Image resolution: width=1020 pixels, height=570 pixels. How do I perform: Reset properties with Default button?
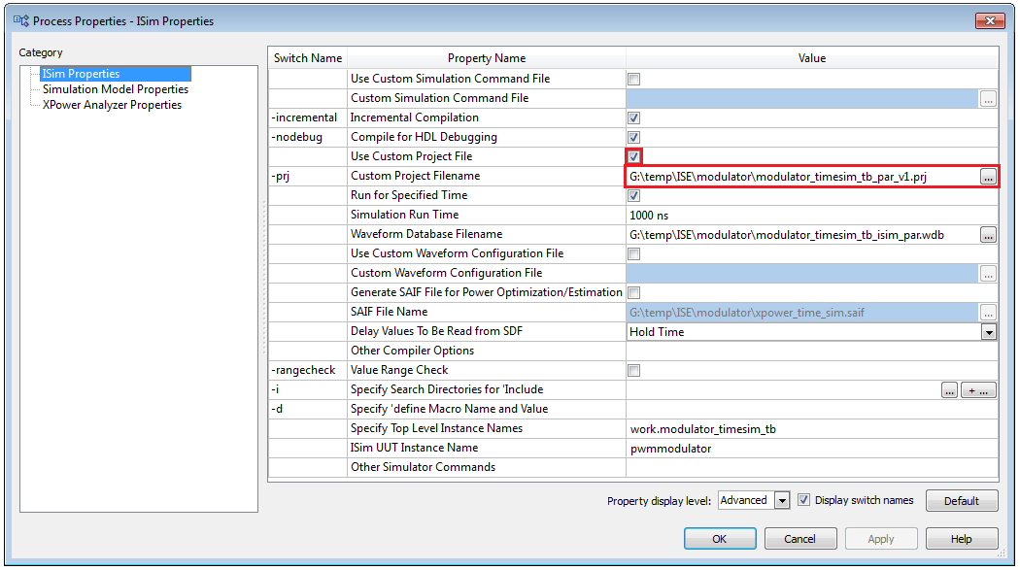[962, 500]
